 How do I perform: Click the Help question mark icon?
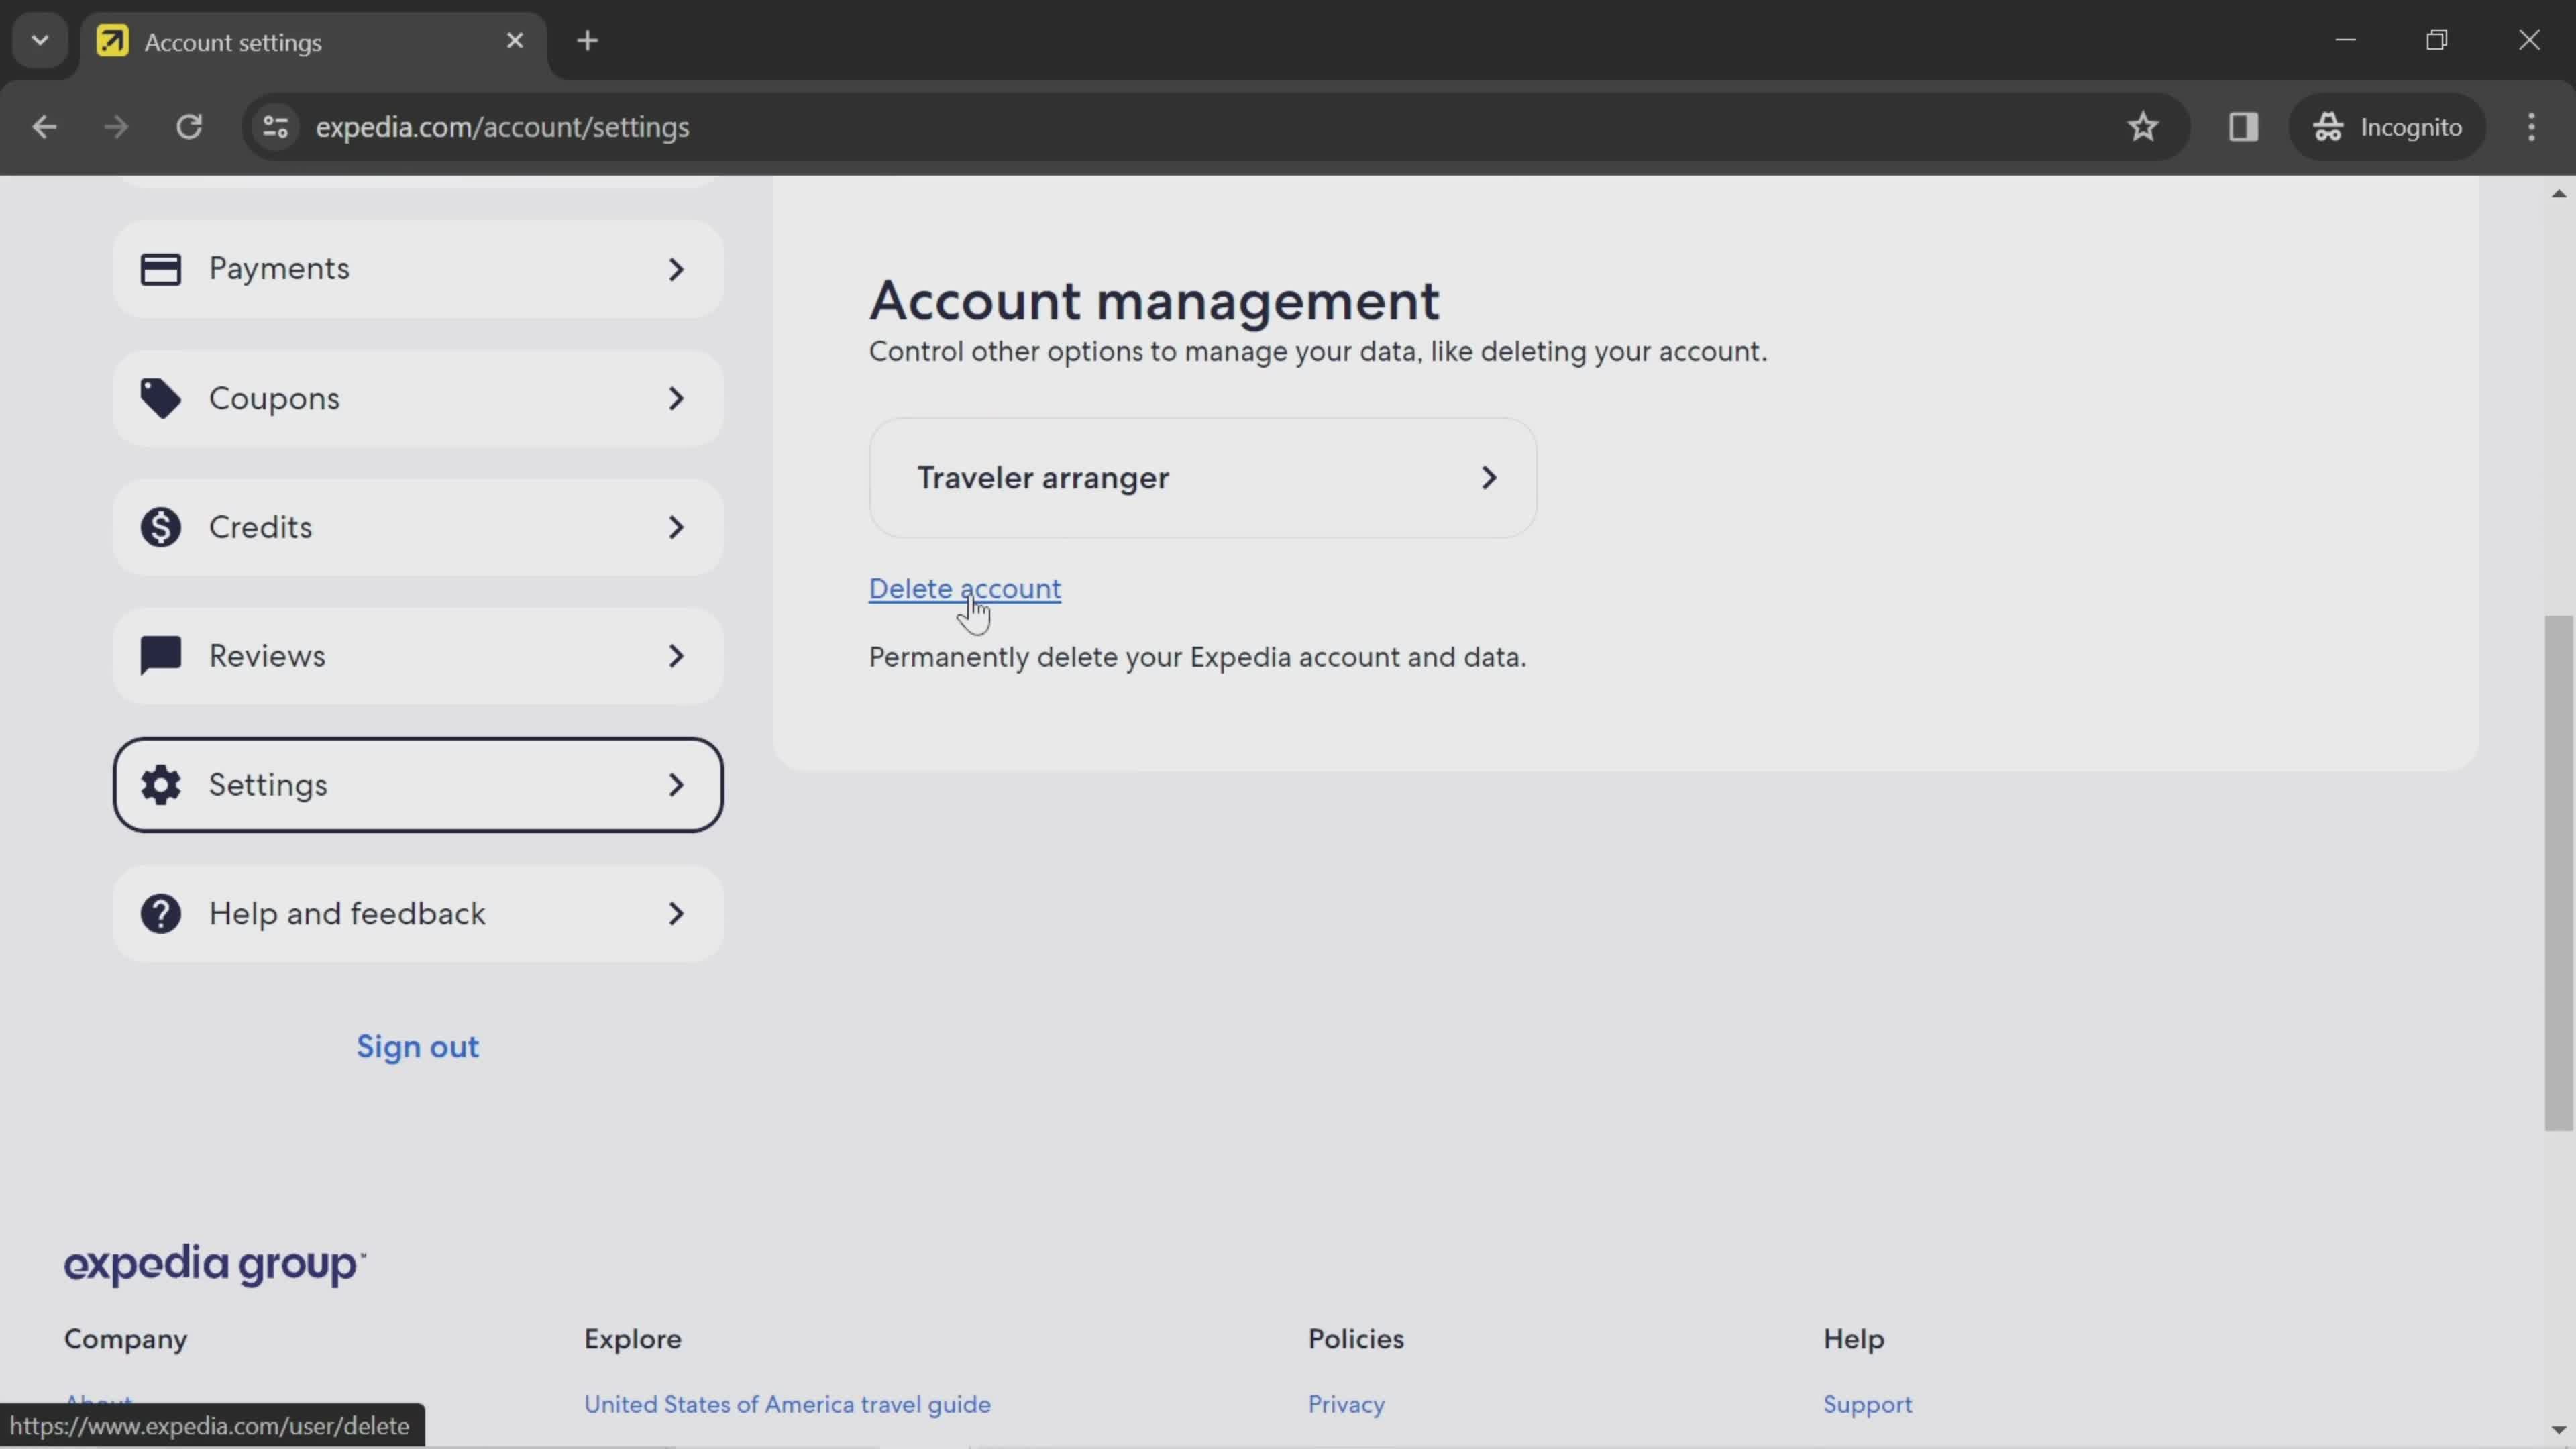[160, 914]
